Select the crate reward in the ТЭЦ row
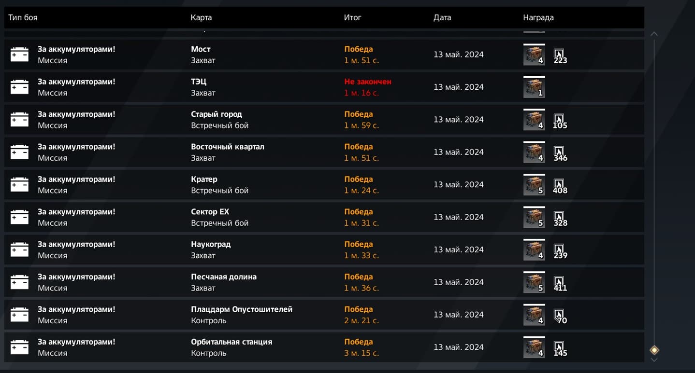This screenshot has height=373, width=695. click(534, 87)
